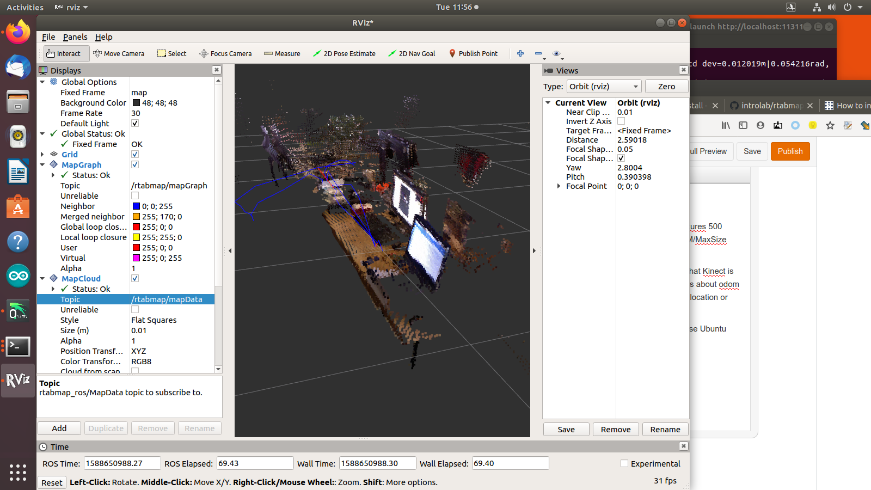Disable the MapGraph display checkbox

(134, 164)
